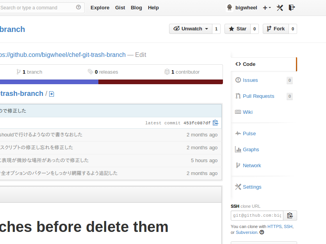Open commit 表現が微妙な場所があったので修正した
Viewport: 326px width, 244px height.
(44, 160)
